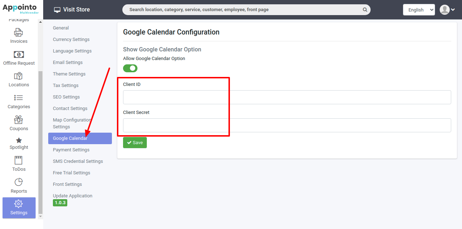Open Currency Settings

click(x=71, y=40)
